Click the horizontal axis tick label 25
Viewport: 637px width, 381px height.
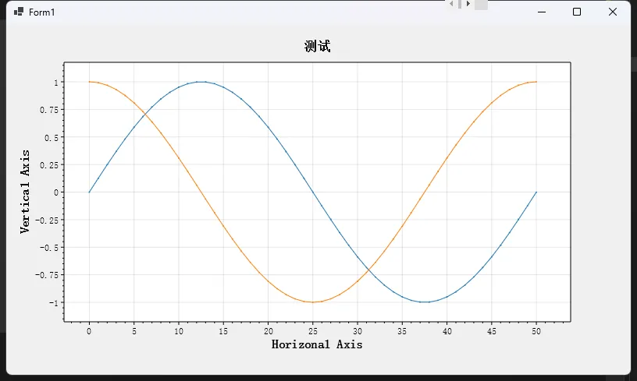[313, 331]
